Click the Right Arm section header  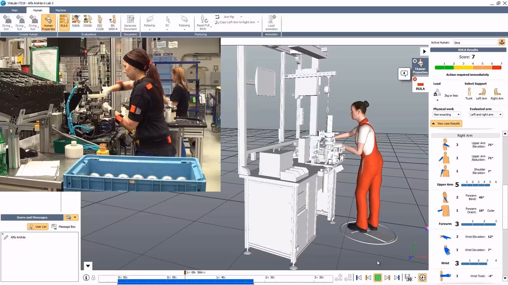pos(465,136)
